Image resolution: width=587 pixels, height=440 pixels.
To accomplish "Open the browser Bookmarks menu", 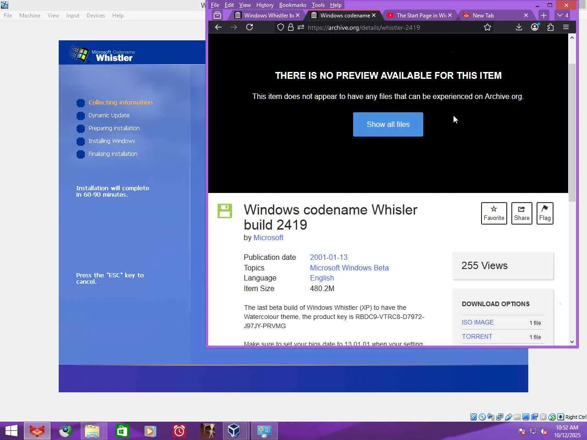I will click(293, 5).
